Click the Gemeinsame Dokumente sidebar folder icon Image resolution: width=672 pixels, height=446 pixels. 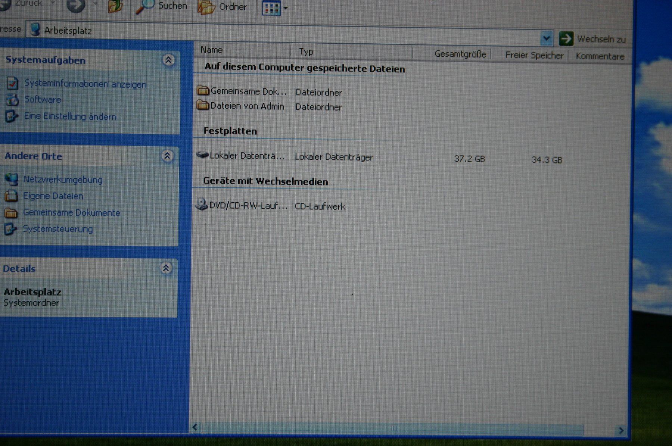click(x=11, y=213)
